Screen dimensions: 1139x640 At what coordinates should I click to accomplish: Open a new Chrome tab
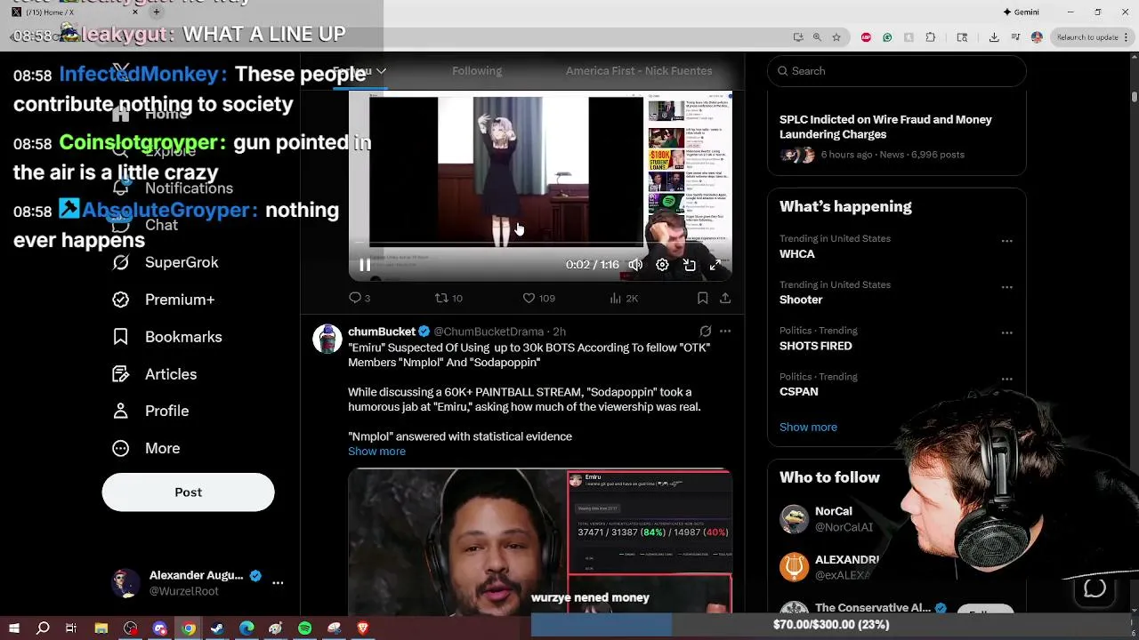pos(157,12)
